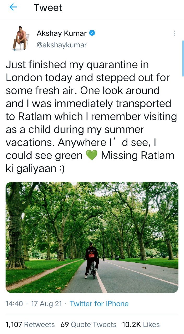Open the 'Twitter for iPhone' source link
Viewport: 184px width, 334px height.
pos(99,304)
